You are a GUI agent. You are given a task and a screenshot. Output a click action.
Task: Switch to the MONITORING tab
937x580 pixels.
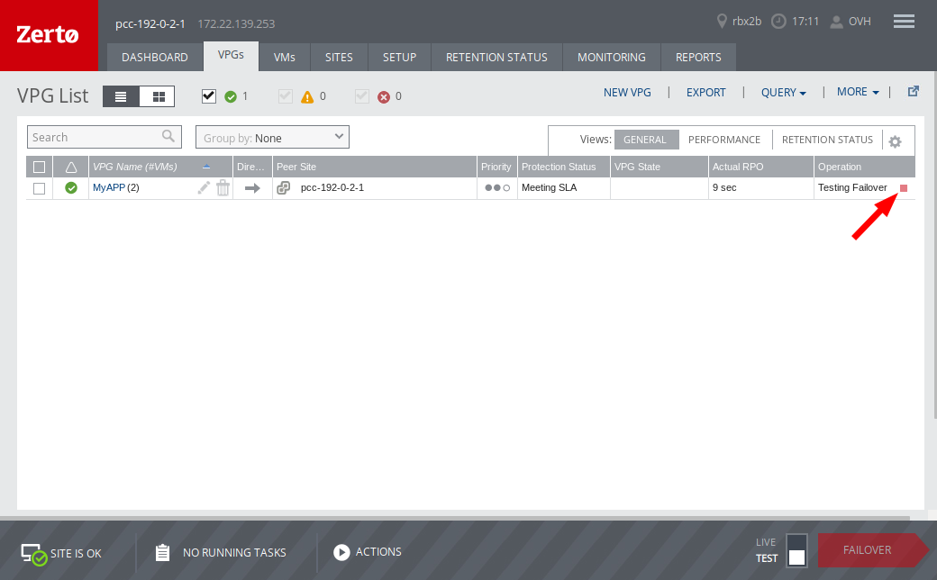611,57
